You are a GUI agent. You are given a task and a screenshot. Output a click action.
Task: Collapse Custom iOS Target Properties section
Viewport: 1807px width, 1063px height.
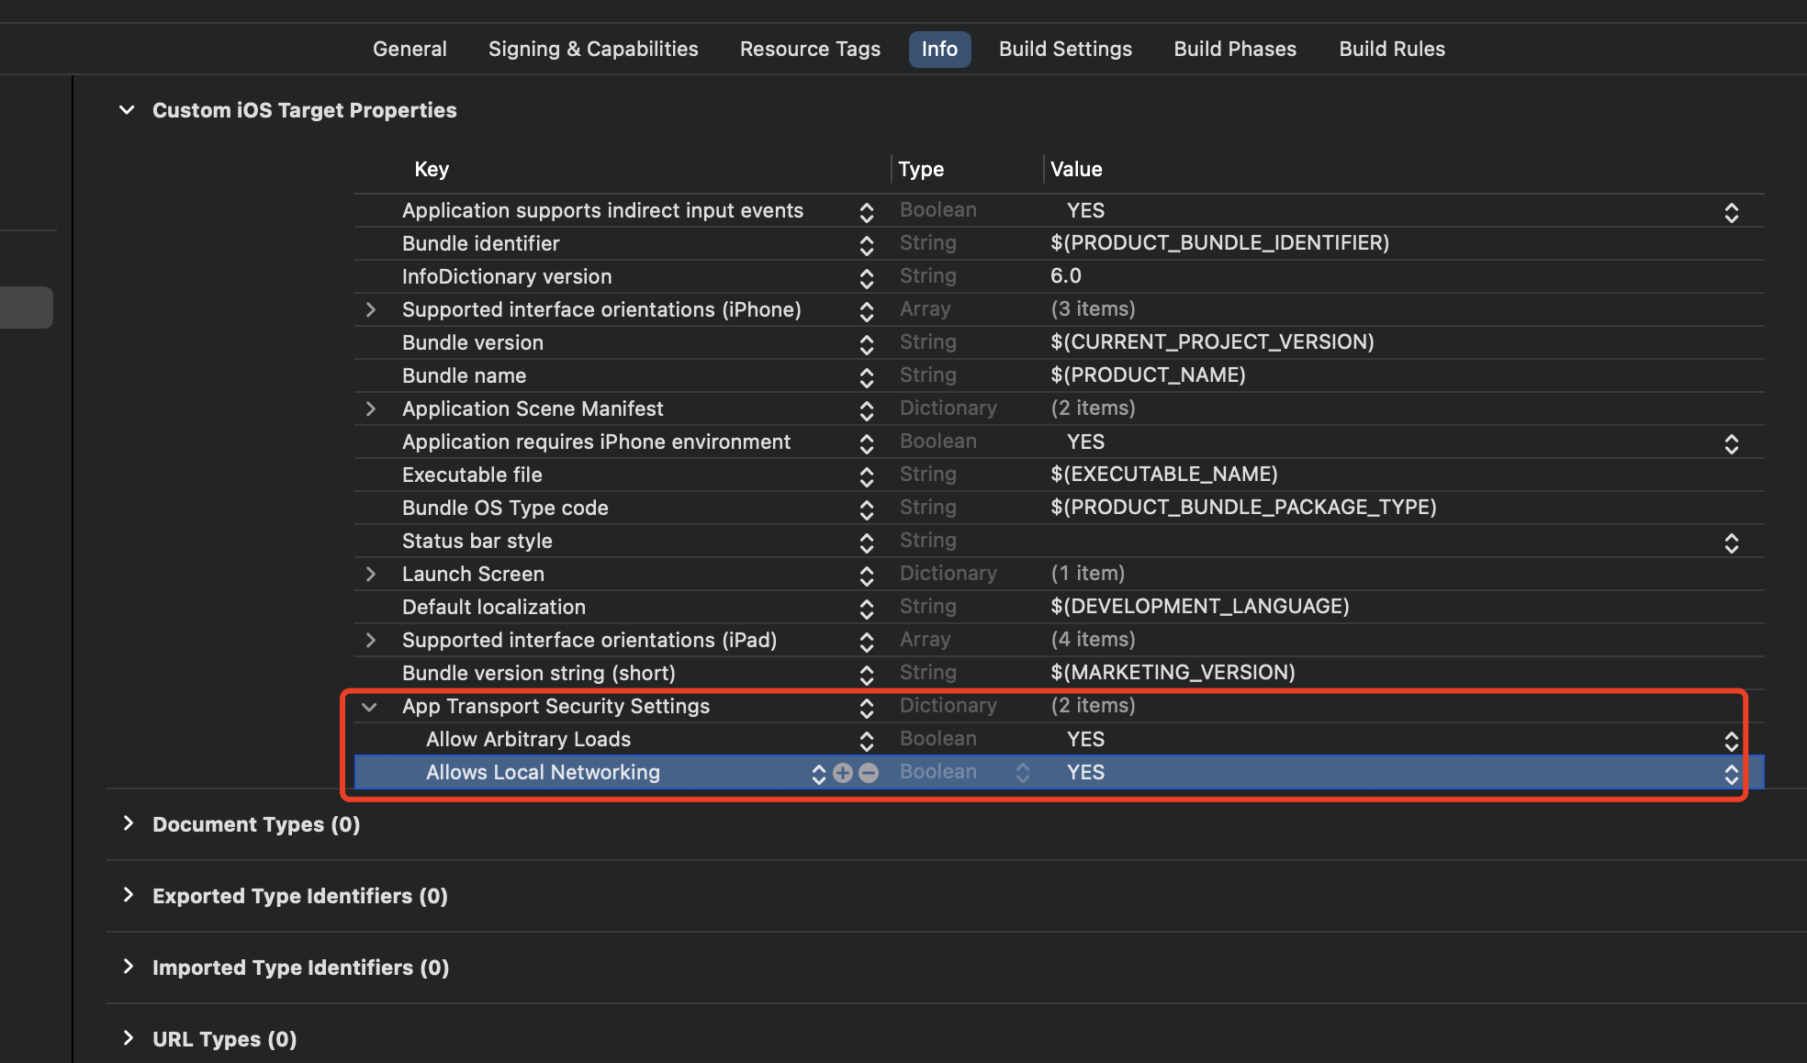127,110
